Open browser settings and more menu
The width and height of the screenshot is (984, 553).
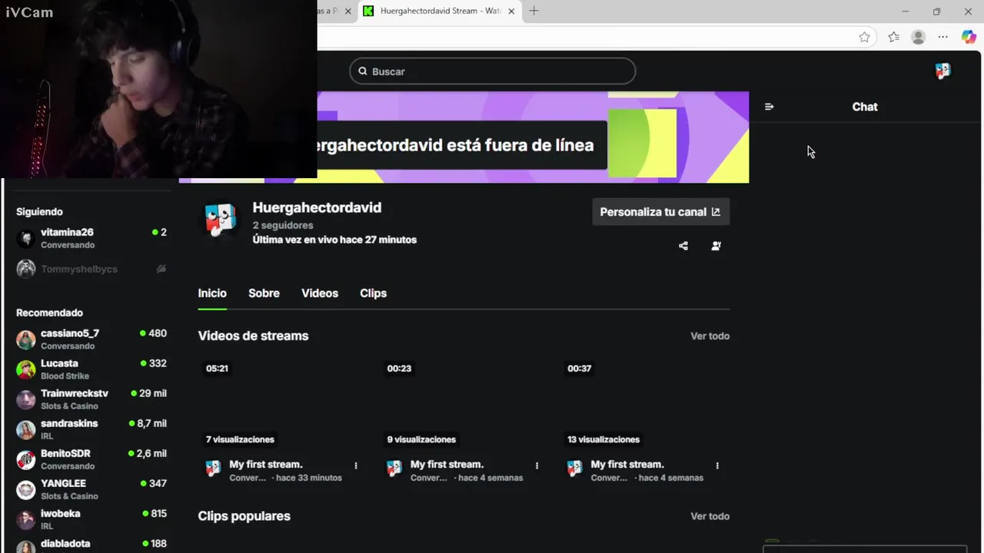943,37
